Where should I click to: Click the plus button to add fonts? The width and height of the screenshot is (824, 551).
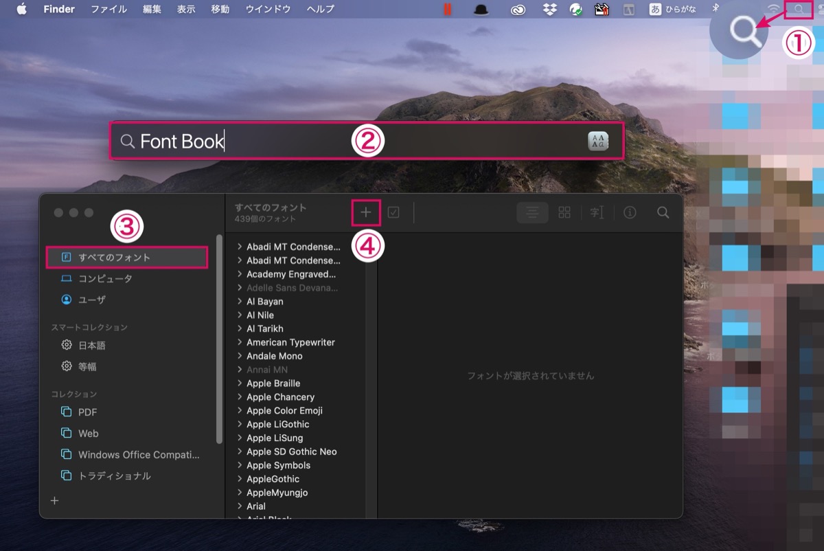[366, 213]
